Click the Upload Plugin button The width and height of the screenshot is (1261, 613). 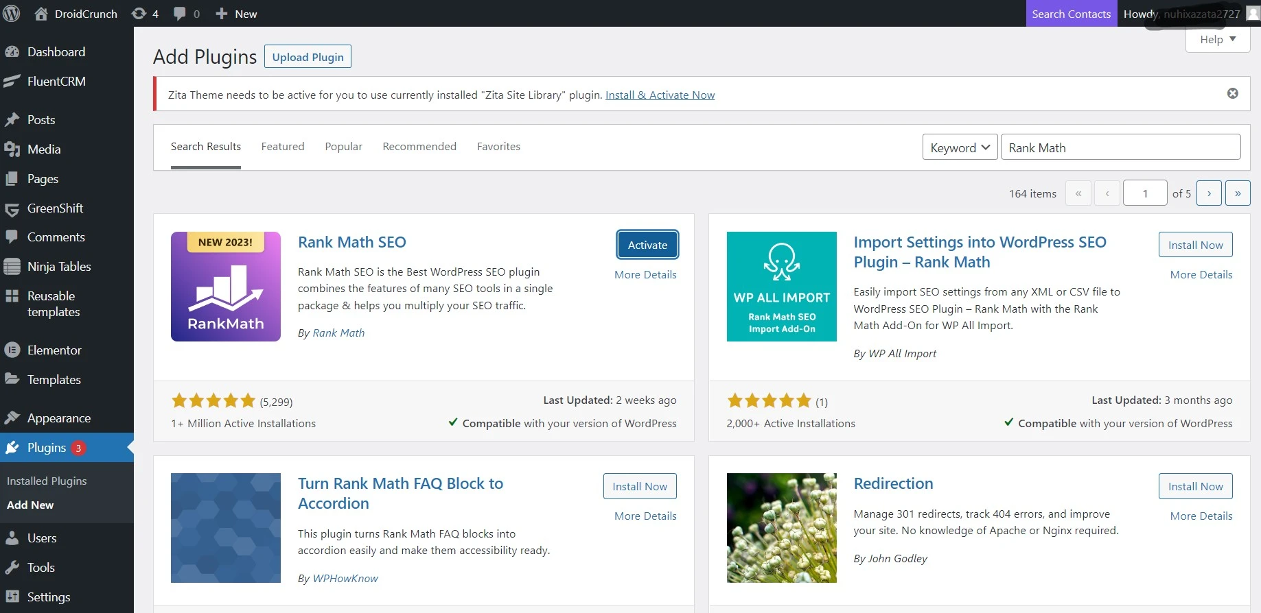[308, 57]
